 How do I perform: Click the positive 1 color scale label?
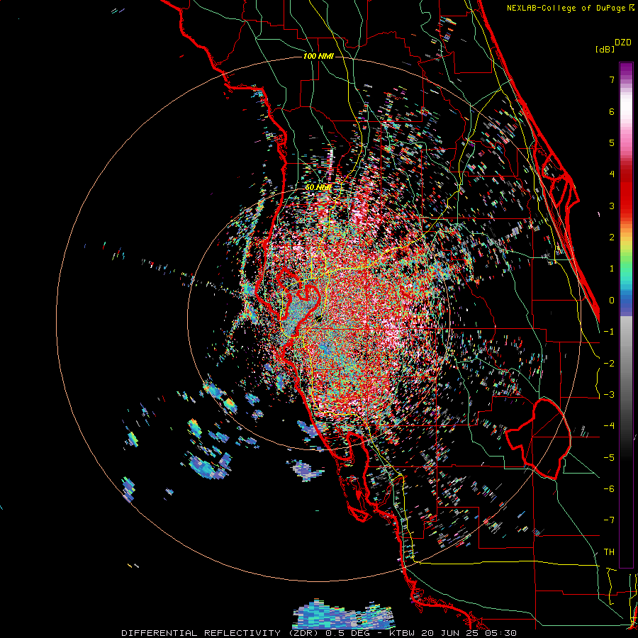(612, 269)
